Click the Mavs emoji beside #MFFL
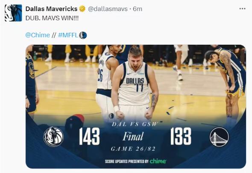 click(x=83, y=35)
